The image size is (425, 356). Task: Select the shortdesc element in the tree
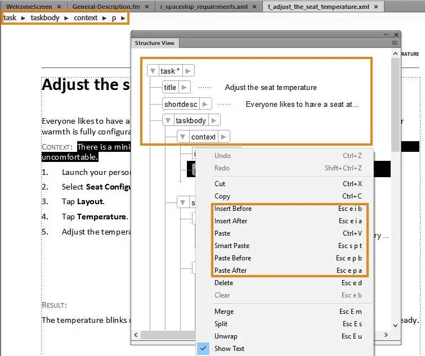[x=181, y=104]
